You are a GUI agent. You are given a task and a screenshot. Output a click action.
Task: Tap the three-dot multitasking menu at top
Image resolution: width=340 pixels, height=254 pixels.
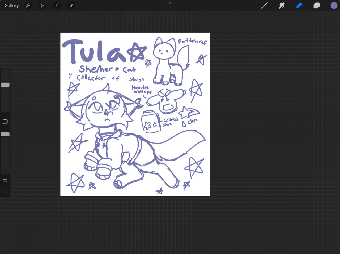(x=170, y=3)
